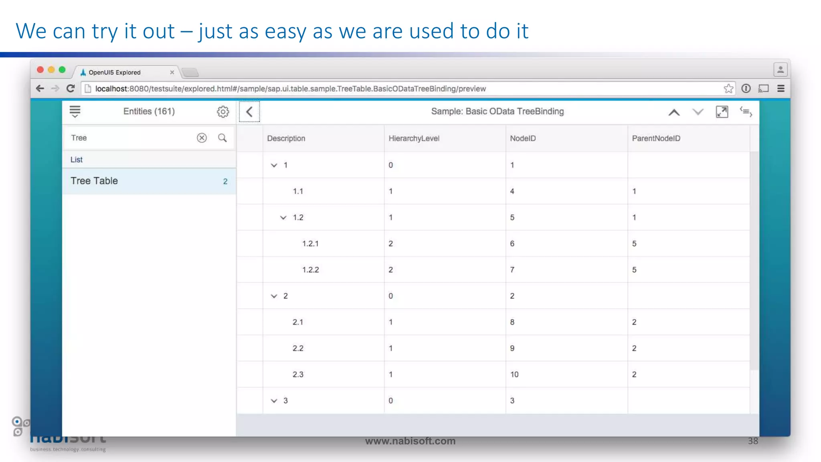Viewport: 821px width, 462px height.
Task: Click the ParentNodeID column header
Action: point(688,138)
